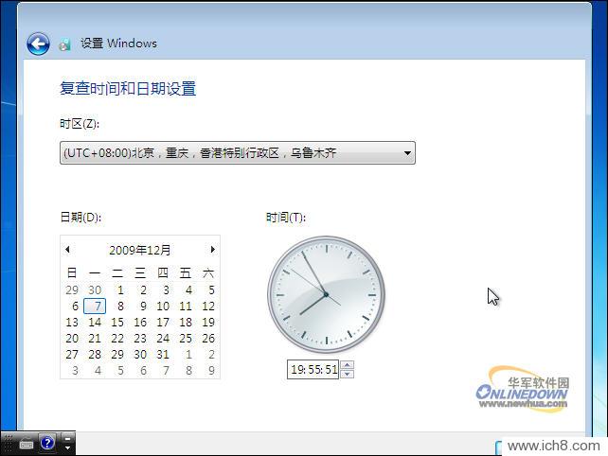
Task: Click the 2009年12月 calendar month title
Action: coord(139,250)
